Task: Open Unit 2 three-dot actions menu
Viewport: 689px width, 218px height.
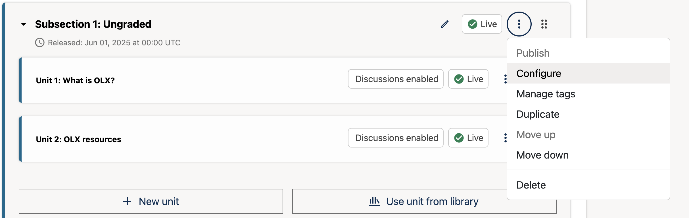Action: (x=505, y=138)
